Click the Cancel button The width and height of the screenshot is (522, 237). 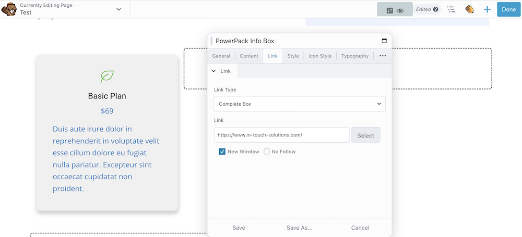tap(360, 228)
